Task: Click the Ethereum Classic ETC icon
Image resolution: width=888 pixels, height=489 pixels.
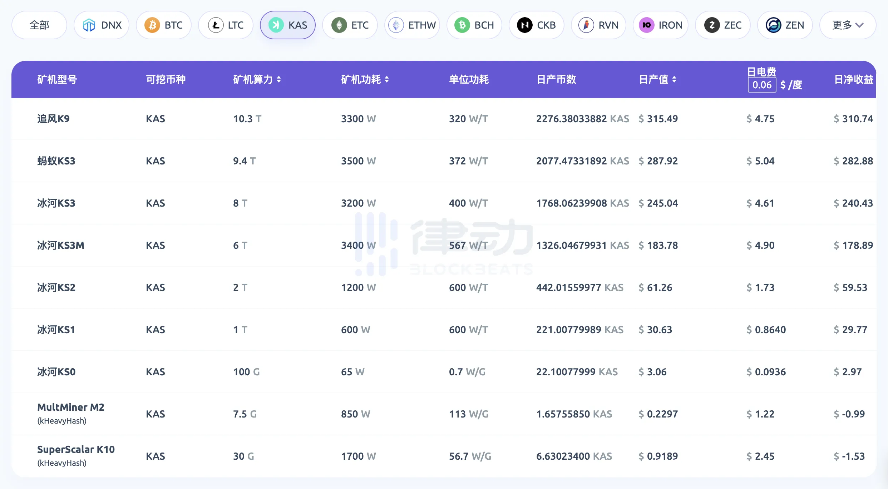Action: click(x=339, y=25)
